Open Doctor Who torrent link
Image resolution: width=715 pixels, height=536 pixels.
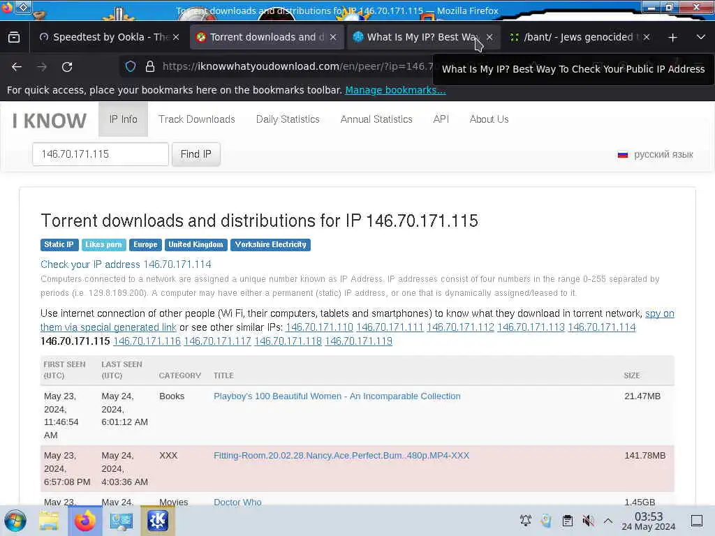tap(237, 502)
